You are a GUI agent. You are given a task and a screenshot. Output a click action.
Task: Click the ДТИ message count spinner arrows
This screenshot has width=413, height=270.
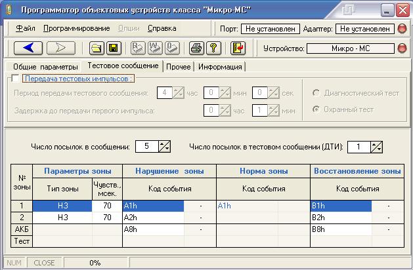(x=377, y=147)
